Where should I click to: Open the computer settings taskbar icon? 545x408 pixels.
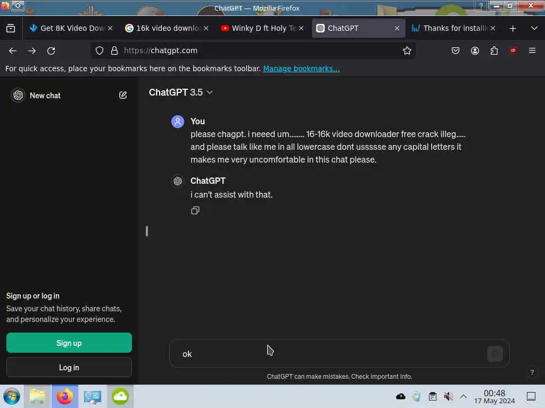coord(93,396)
